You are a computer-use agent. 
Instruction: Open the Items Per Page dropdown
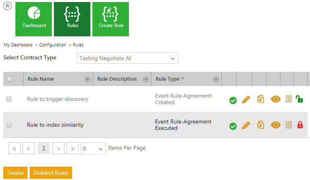93,149
